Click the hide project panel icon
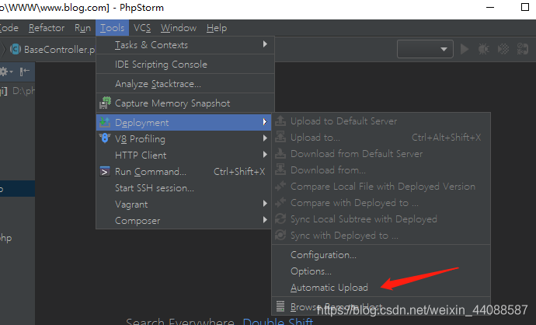This screenshot has height=325, width=536. click(x=24, y=72)
